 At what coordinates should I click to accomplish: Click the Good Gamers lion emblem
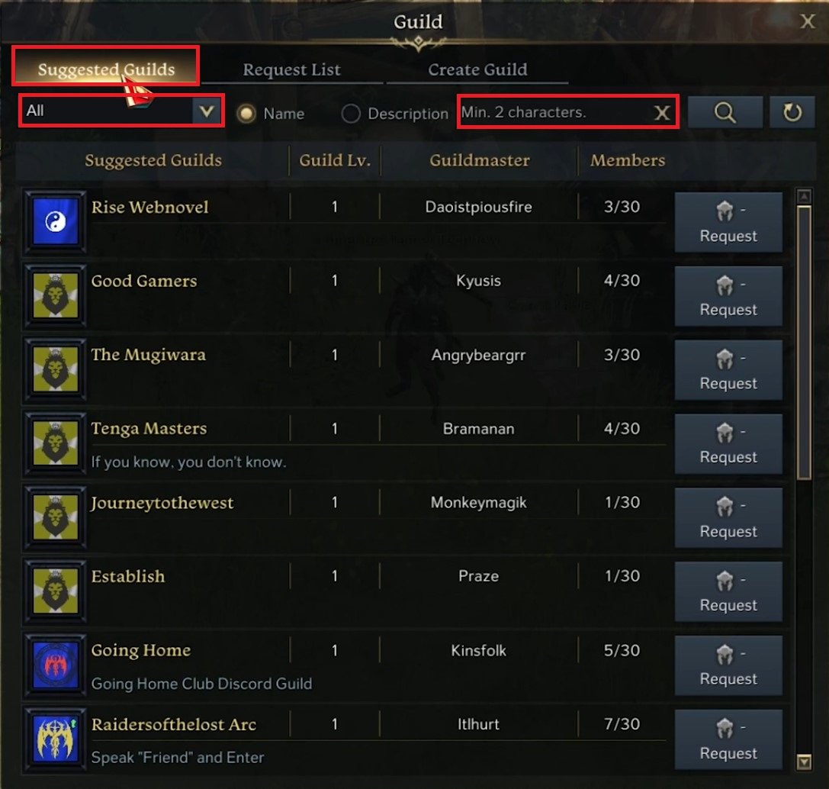pos(55,295)
